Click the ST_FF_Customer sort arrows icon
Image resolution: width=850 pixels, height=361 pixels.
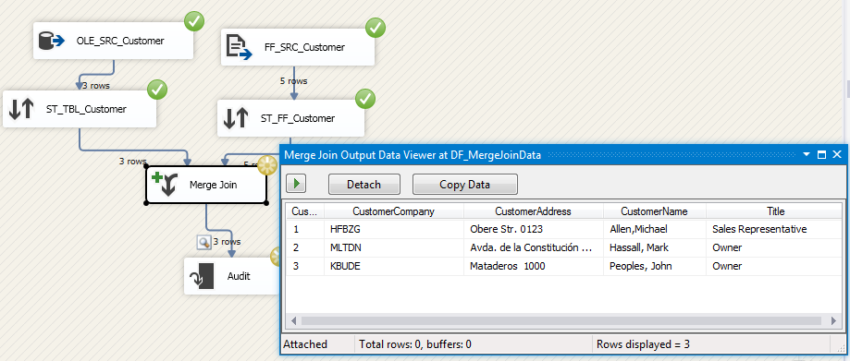coord(236,118)
